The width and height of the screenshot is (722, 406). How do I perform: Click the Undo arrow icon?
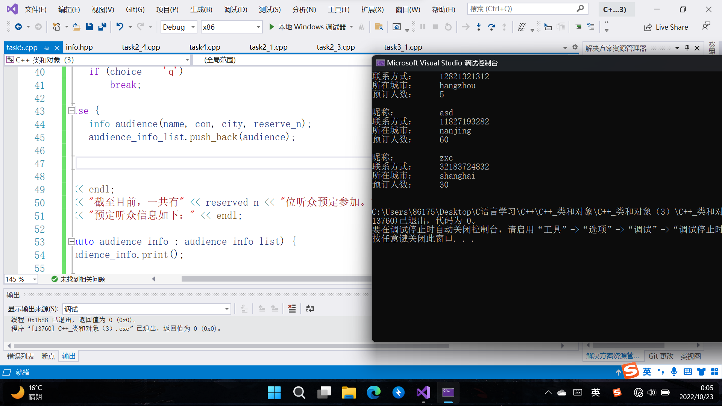point(120,27)
